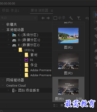Select the 01 Premiere project icon

pyautogui.click(x=26, y=60)
